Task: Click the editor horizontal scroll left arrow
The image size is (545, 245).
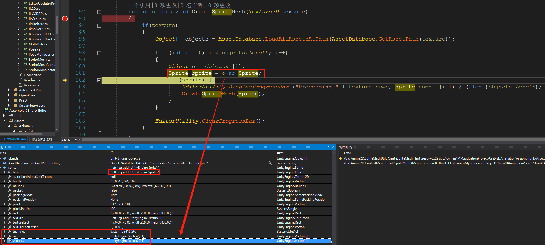Action: click(x=80, y=140)
